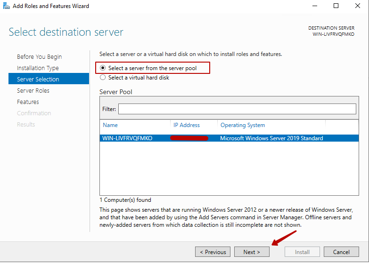
Task: Sort the list by IP Address column
Action: click(187, 125)
